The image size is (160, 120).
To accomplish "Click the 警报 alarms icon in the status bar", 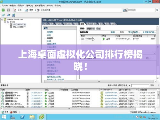I will coord(12,112).
